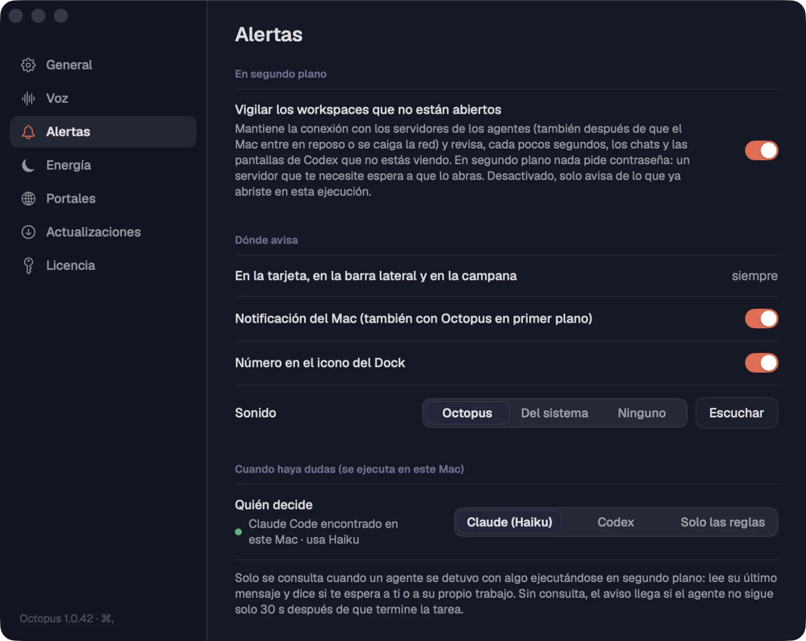The image size is (806, 641).
Task: Open the Actualizaciones section
Action: (103, 232)
